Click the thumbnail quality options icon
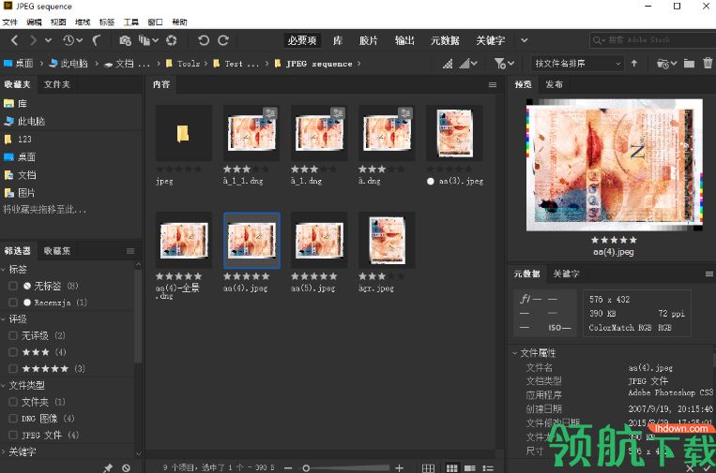The height and width of the screenshot is (473, 716). tap(448, 64)
